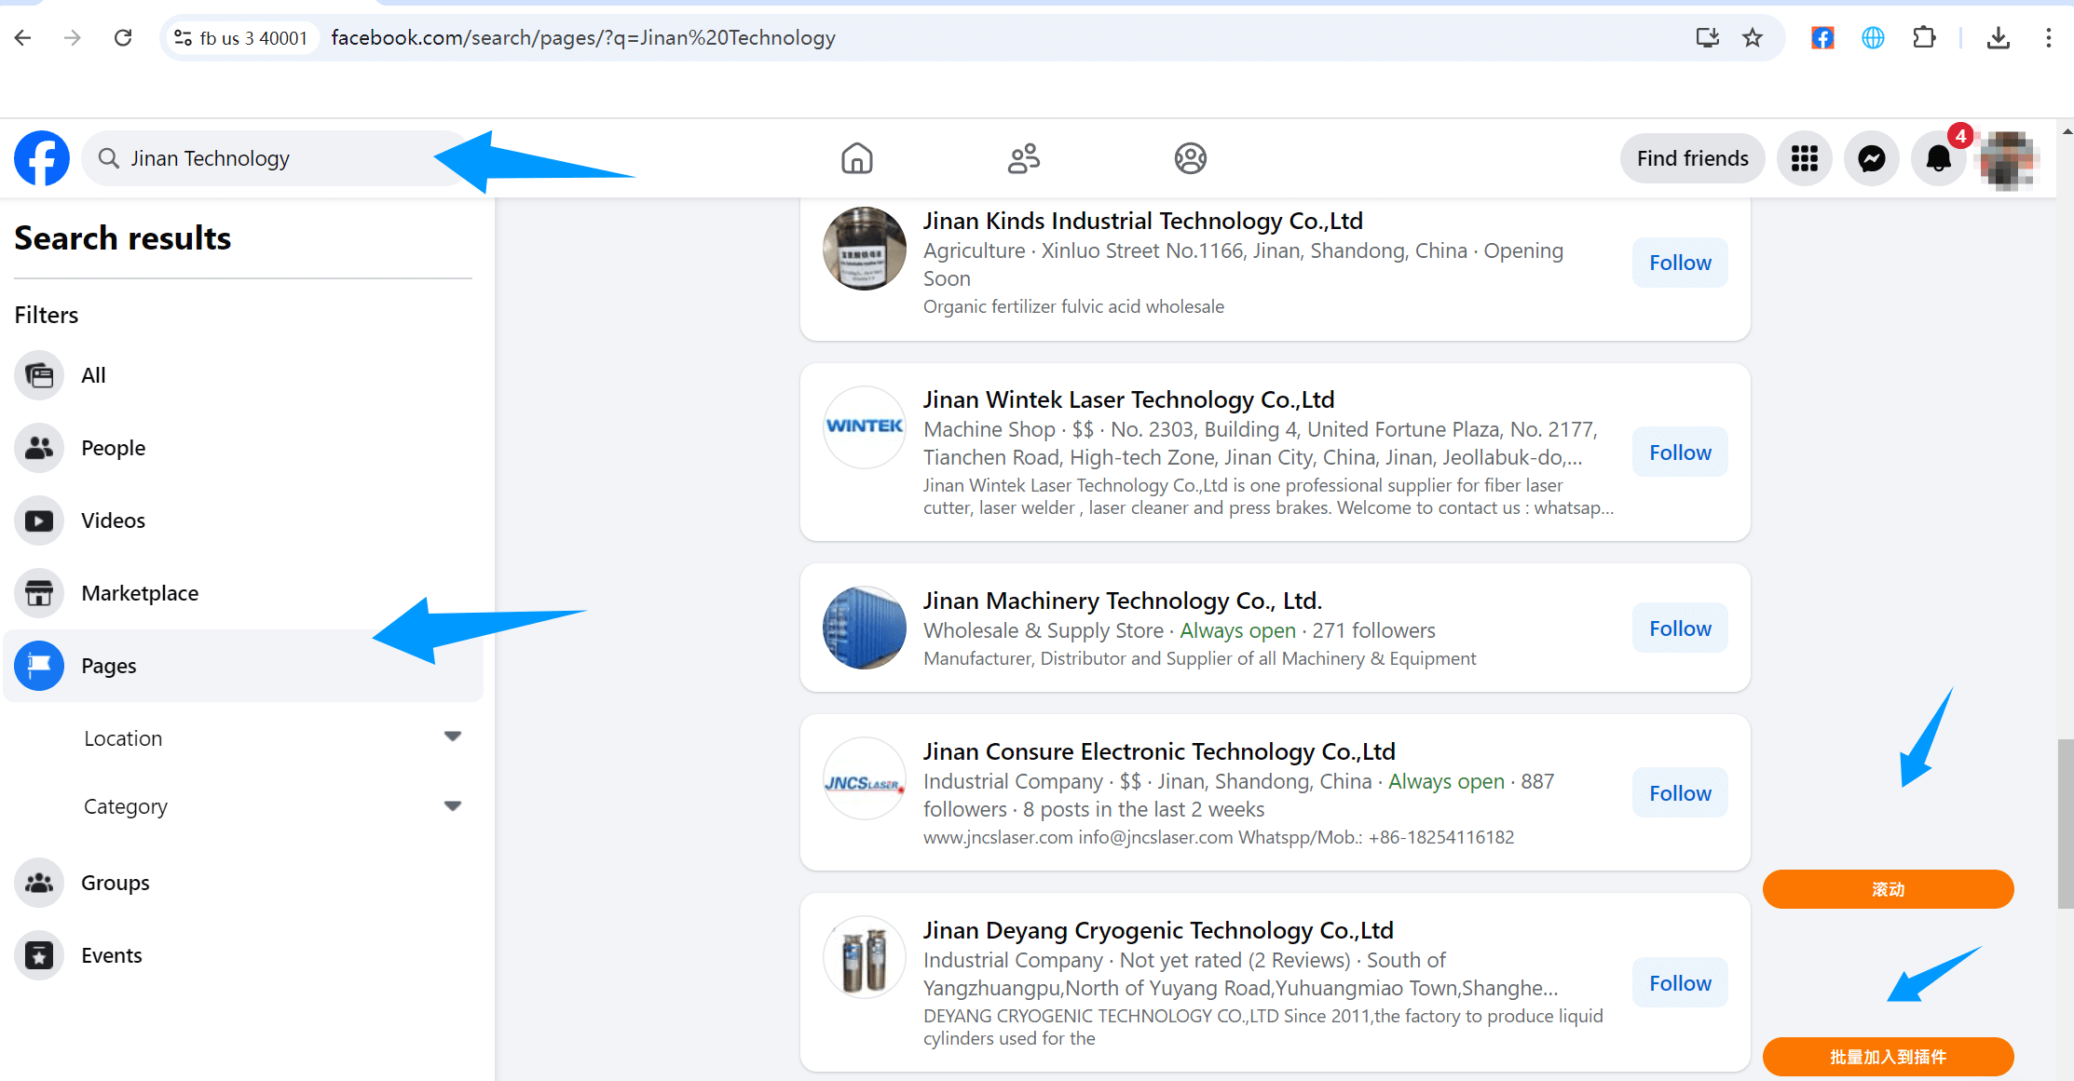The image size is (2074, 1081).
Task: Focus the Facebook search field
Action: point(277,158)
